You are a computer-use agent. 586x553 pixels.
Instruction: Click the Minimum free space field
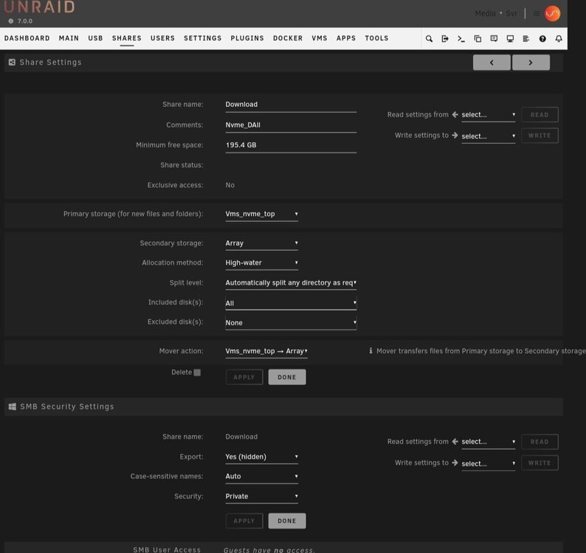[x=291, y=145]
